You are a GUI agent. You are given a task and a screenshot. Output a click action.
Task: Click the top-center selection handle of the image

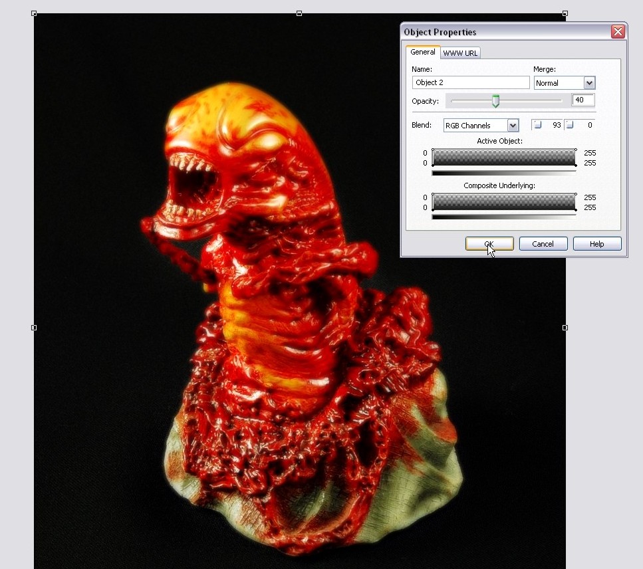coord(299,13)
